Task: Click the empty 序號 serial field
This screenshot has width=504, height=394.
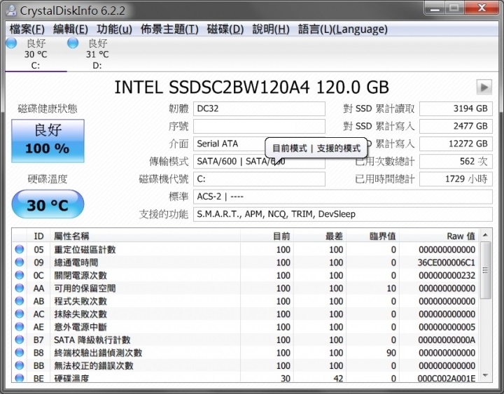Action: 259,126
